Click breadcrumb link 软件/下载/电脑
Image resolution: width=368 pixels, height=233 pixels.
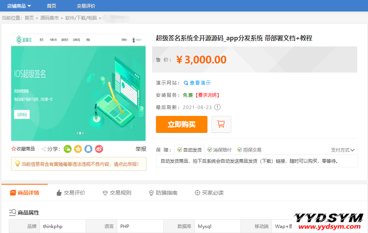[x=81, y=18]
